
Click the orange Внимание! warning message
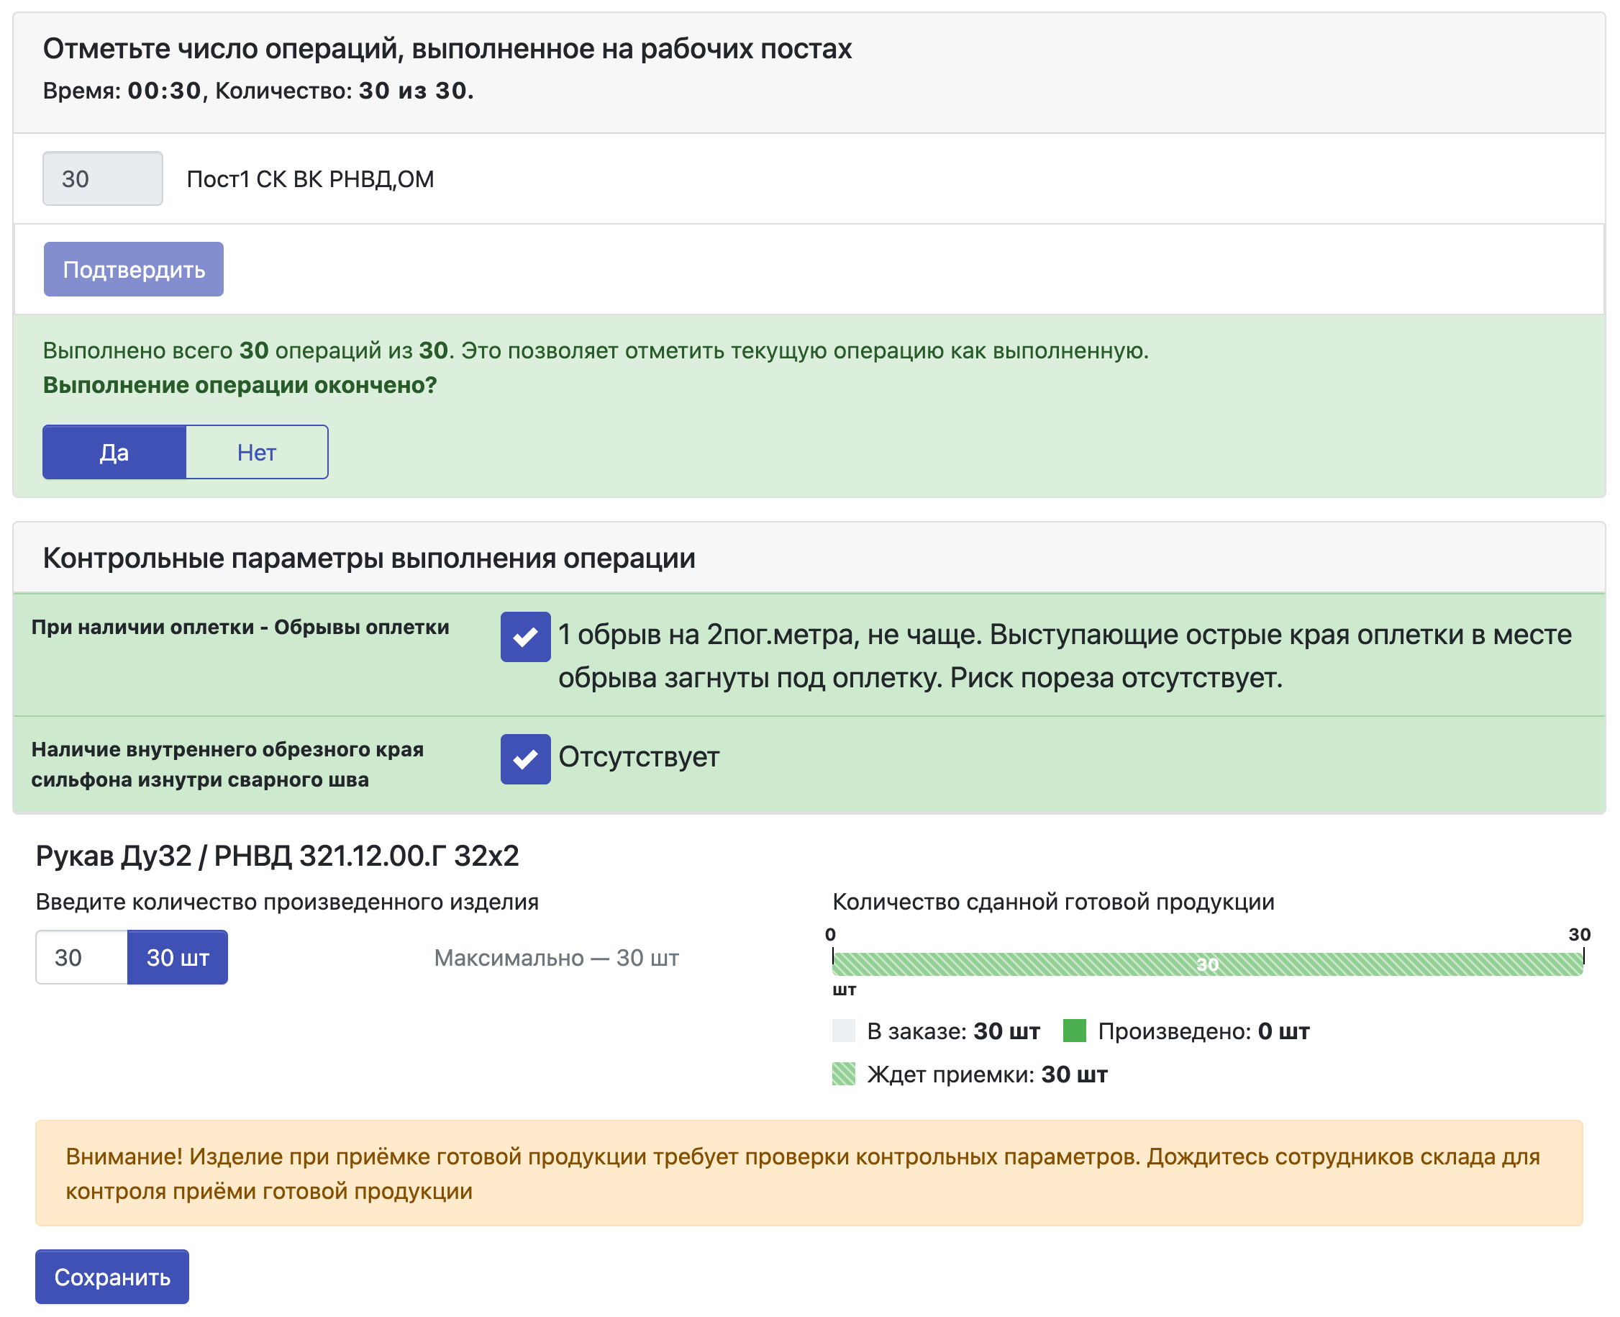tap(809, 1174)
